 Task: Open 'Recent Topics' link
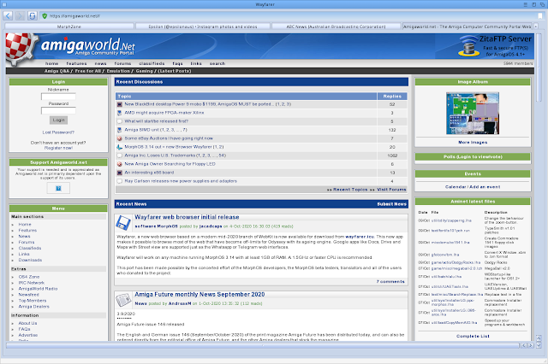[x=350, y=190]
